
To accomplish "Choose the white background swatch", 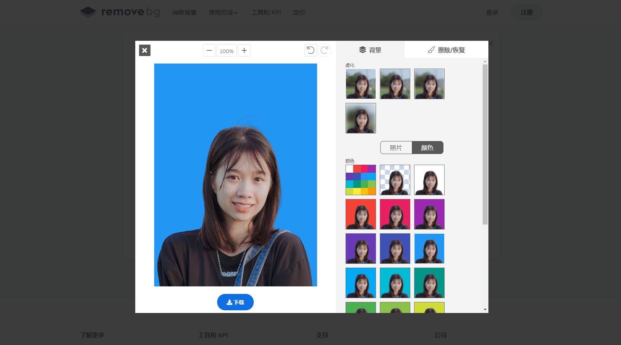I will coord(429,180).
